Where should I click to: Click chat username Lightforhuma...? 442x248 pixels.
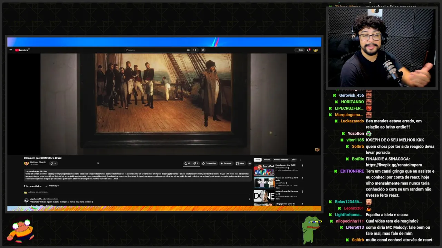tap(349, 215)
